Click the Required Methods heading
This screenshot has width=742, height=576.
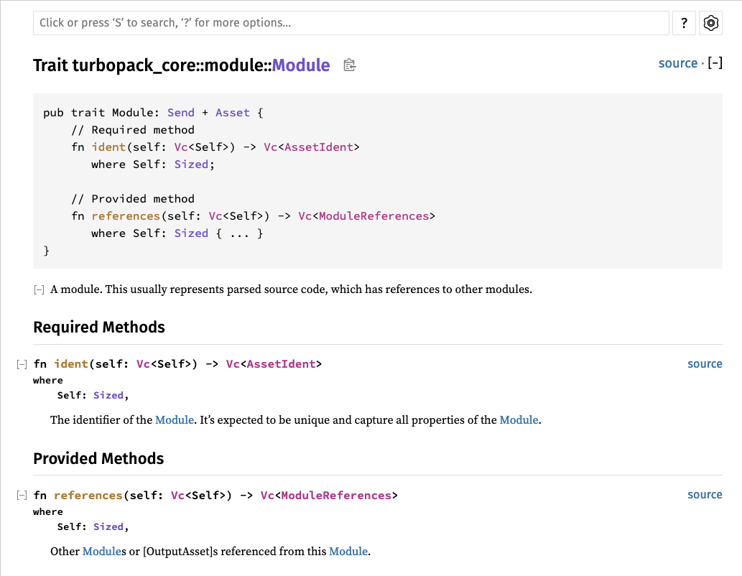pyautogui.click(x=99, y=327)
